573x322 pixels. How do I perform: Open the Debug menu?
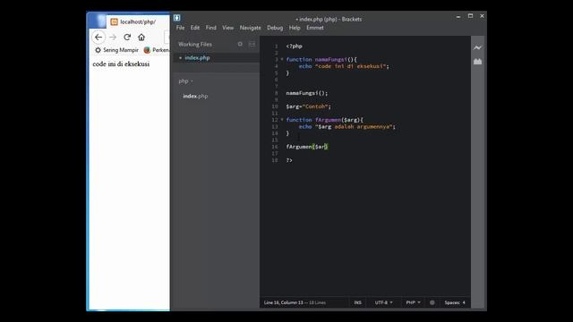275,28
